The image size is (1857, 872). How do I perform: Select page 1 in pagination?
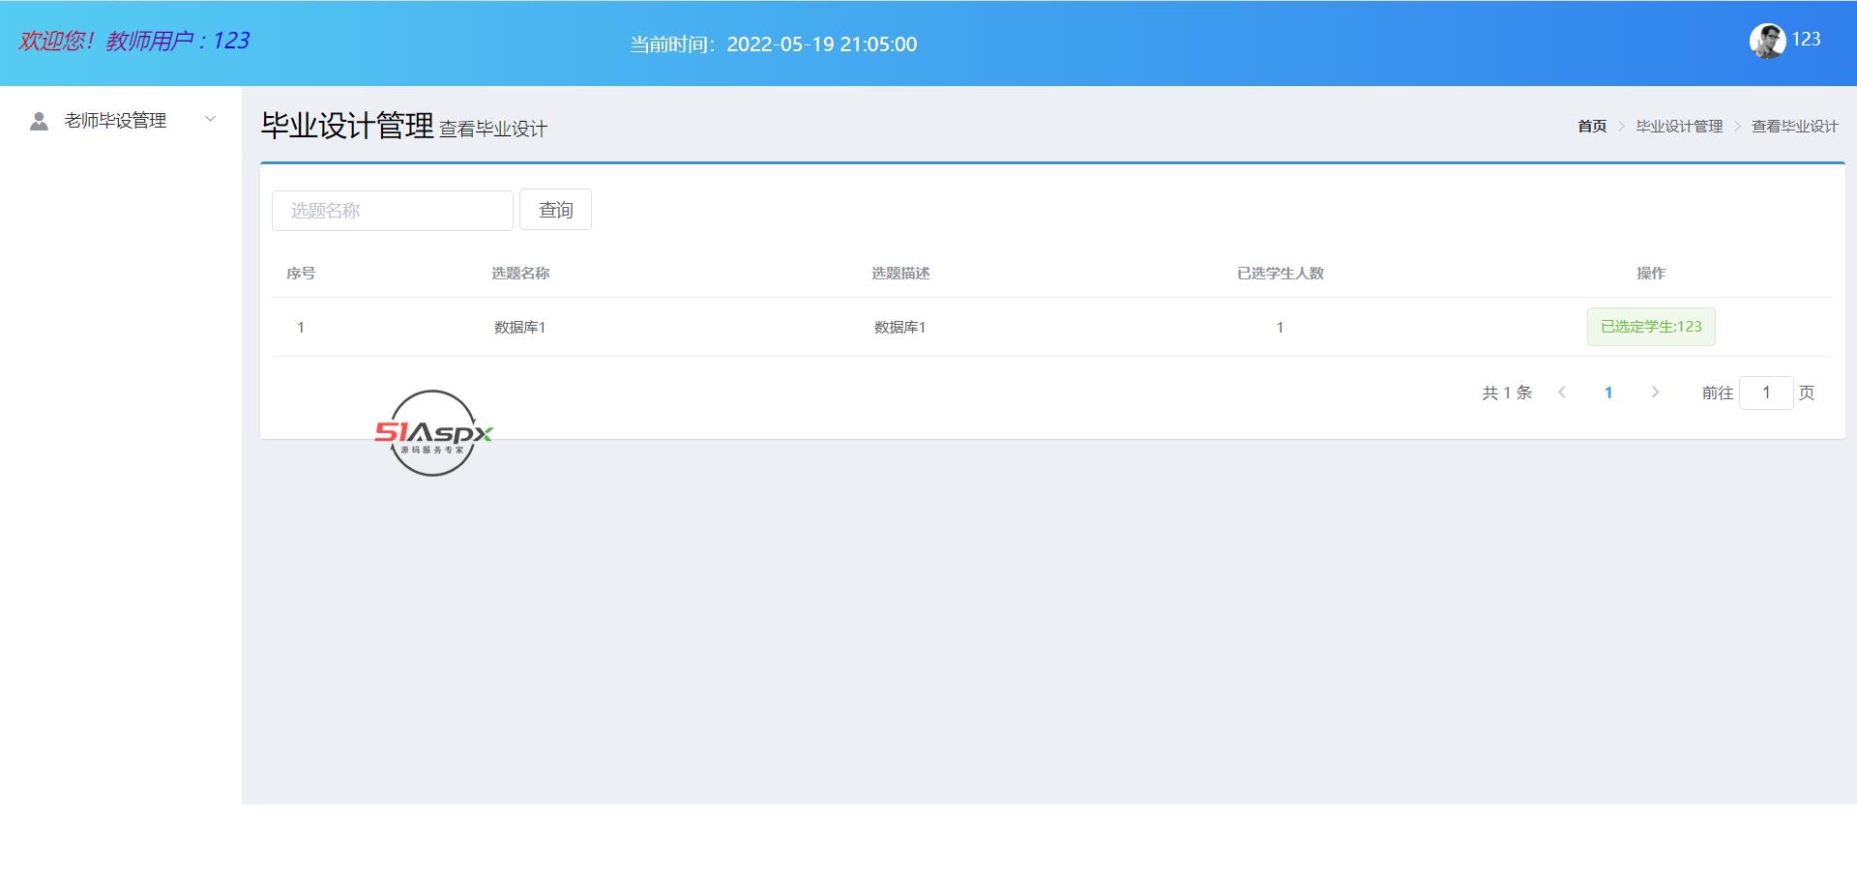(x=1608, y=392)
